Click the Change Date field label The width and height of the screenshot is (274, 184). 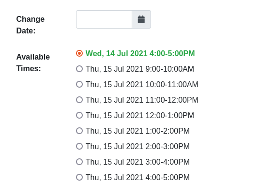tap(30, 25)
